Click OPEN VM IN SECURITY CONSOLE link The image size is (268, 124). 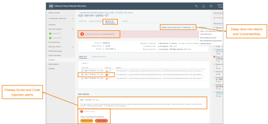tap(176, 27)
